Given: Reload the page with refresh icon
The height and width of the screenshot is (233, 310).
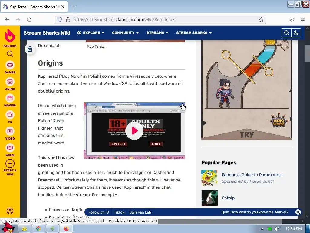Looking at the screenshot, I should point(29,19).
